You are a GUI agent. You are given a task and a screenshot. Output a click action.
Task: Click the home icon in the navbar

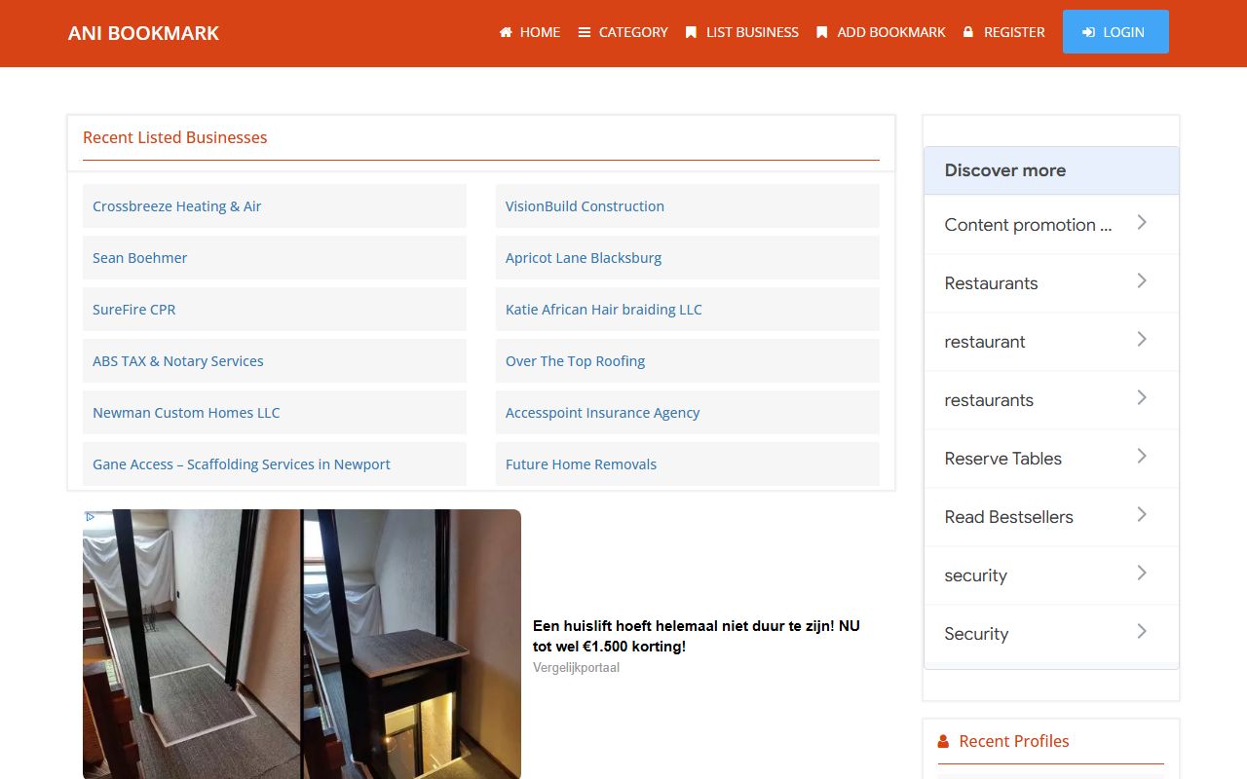tap(506, 32)
